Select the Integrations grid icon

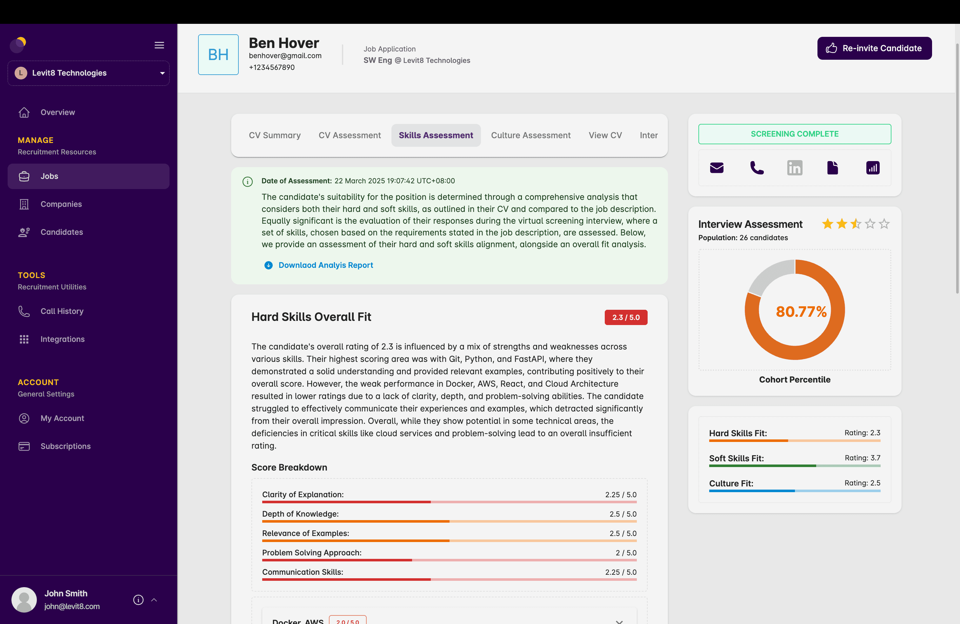[24, 339]
